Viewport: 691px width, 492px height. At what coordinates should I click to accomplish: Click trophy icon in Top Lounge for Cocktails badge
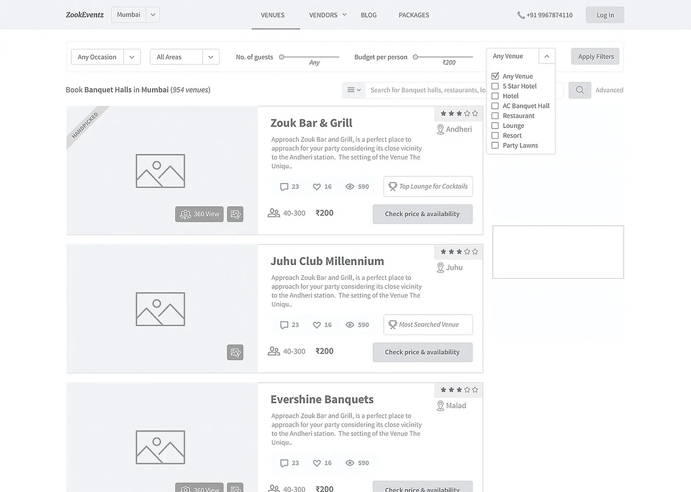393,187
